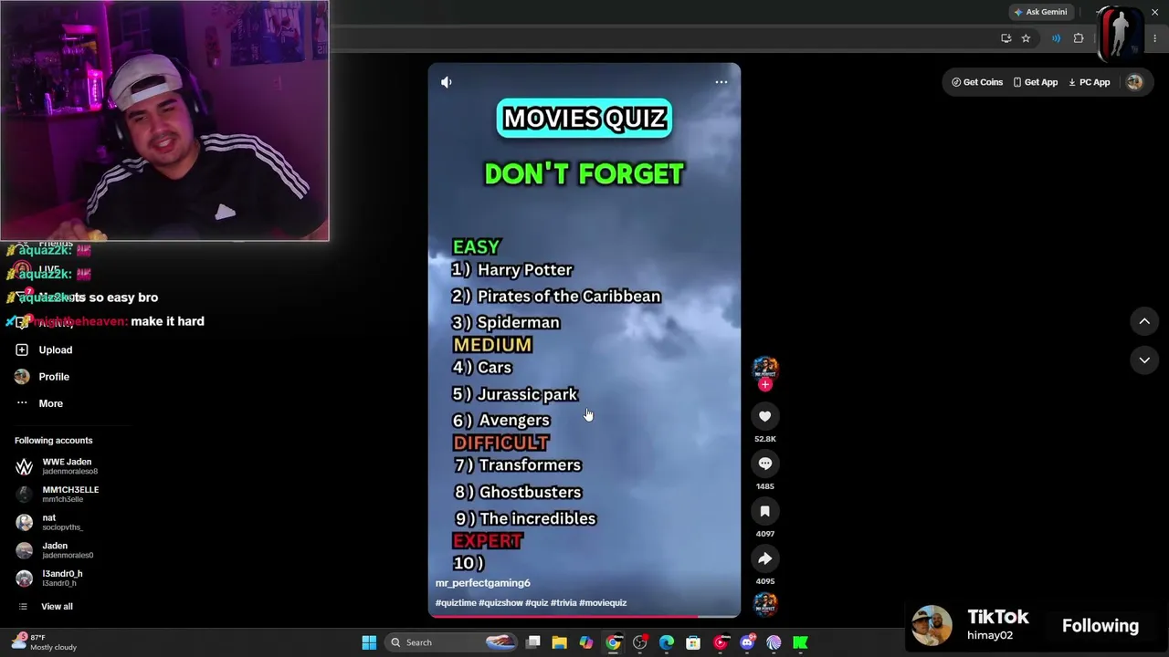Click the 'The incredibles' quiz text
1169x657 pixels.
(x=538, y=518)
